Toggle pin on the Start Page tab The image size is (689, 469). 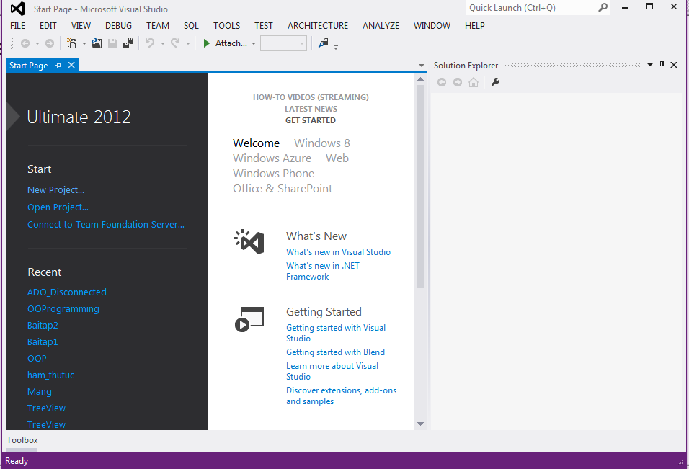(x=58, y=65)
